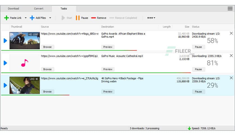Preview 4K GoPro Hero Flips Driving.webm

coord(108,92)
